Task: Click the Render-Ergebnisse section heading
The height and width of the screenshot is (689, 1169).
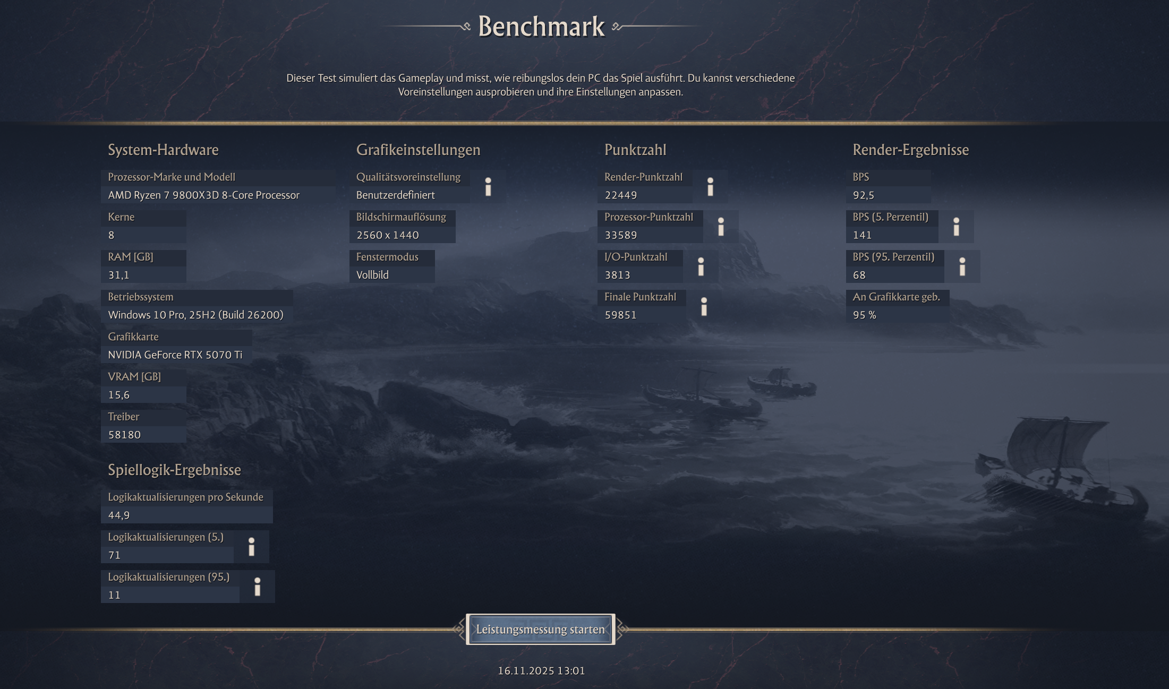Action: pyautogui.click(x=910, y=150)
